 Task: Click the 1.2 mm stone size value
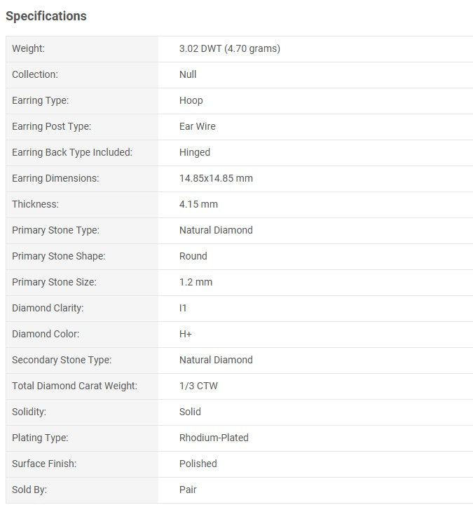coord(196,282)
